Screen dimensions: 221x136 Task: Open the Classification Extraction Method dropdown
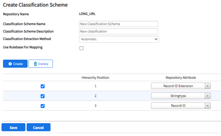pyautogui.click(x=119, y=39)
